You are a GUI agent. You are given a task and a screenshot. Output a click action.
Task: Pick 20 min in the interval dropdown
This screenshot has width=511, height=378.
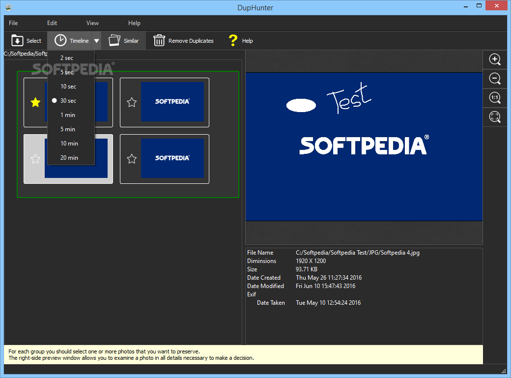point(69,158)
